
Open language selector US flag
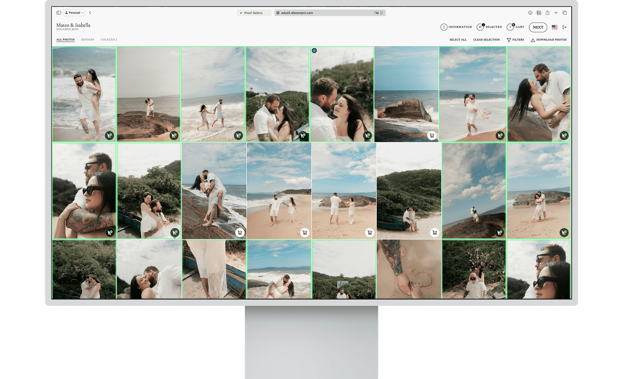click(x=555, y=27)
